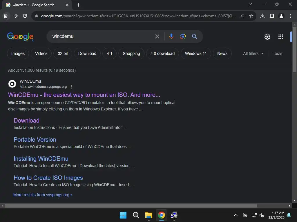Select the 4.0 download chip

coord(162,53)
